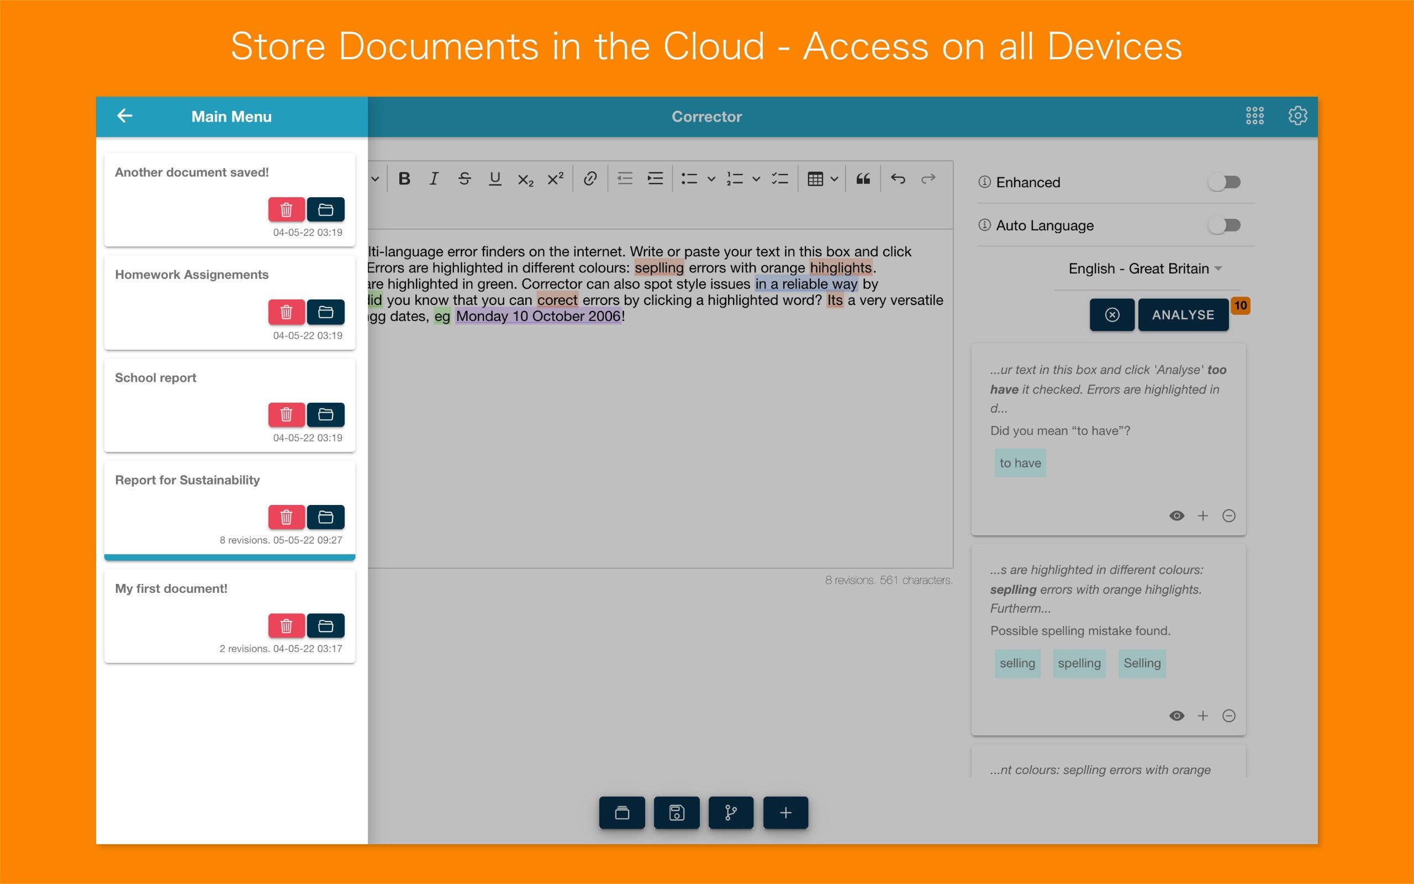Click Auto Language info icon

pyautogui.click(x=984, y=225)
